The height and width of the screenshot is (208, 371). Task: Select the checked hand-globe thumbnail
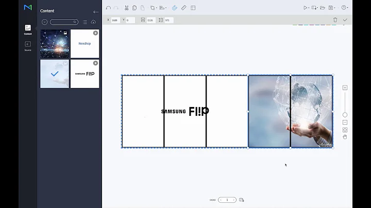(55, 74)
